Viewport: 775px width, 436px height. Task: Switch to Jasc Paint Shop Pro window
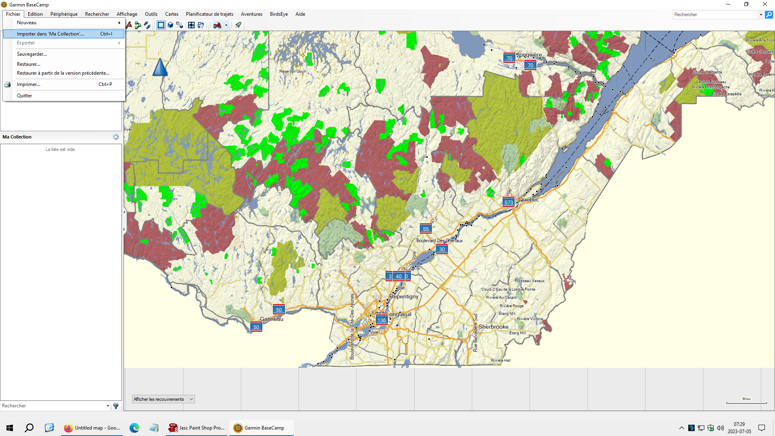pyautogui.click(x=197, y=428)
